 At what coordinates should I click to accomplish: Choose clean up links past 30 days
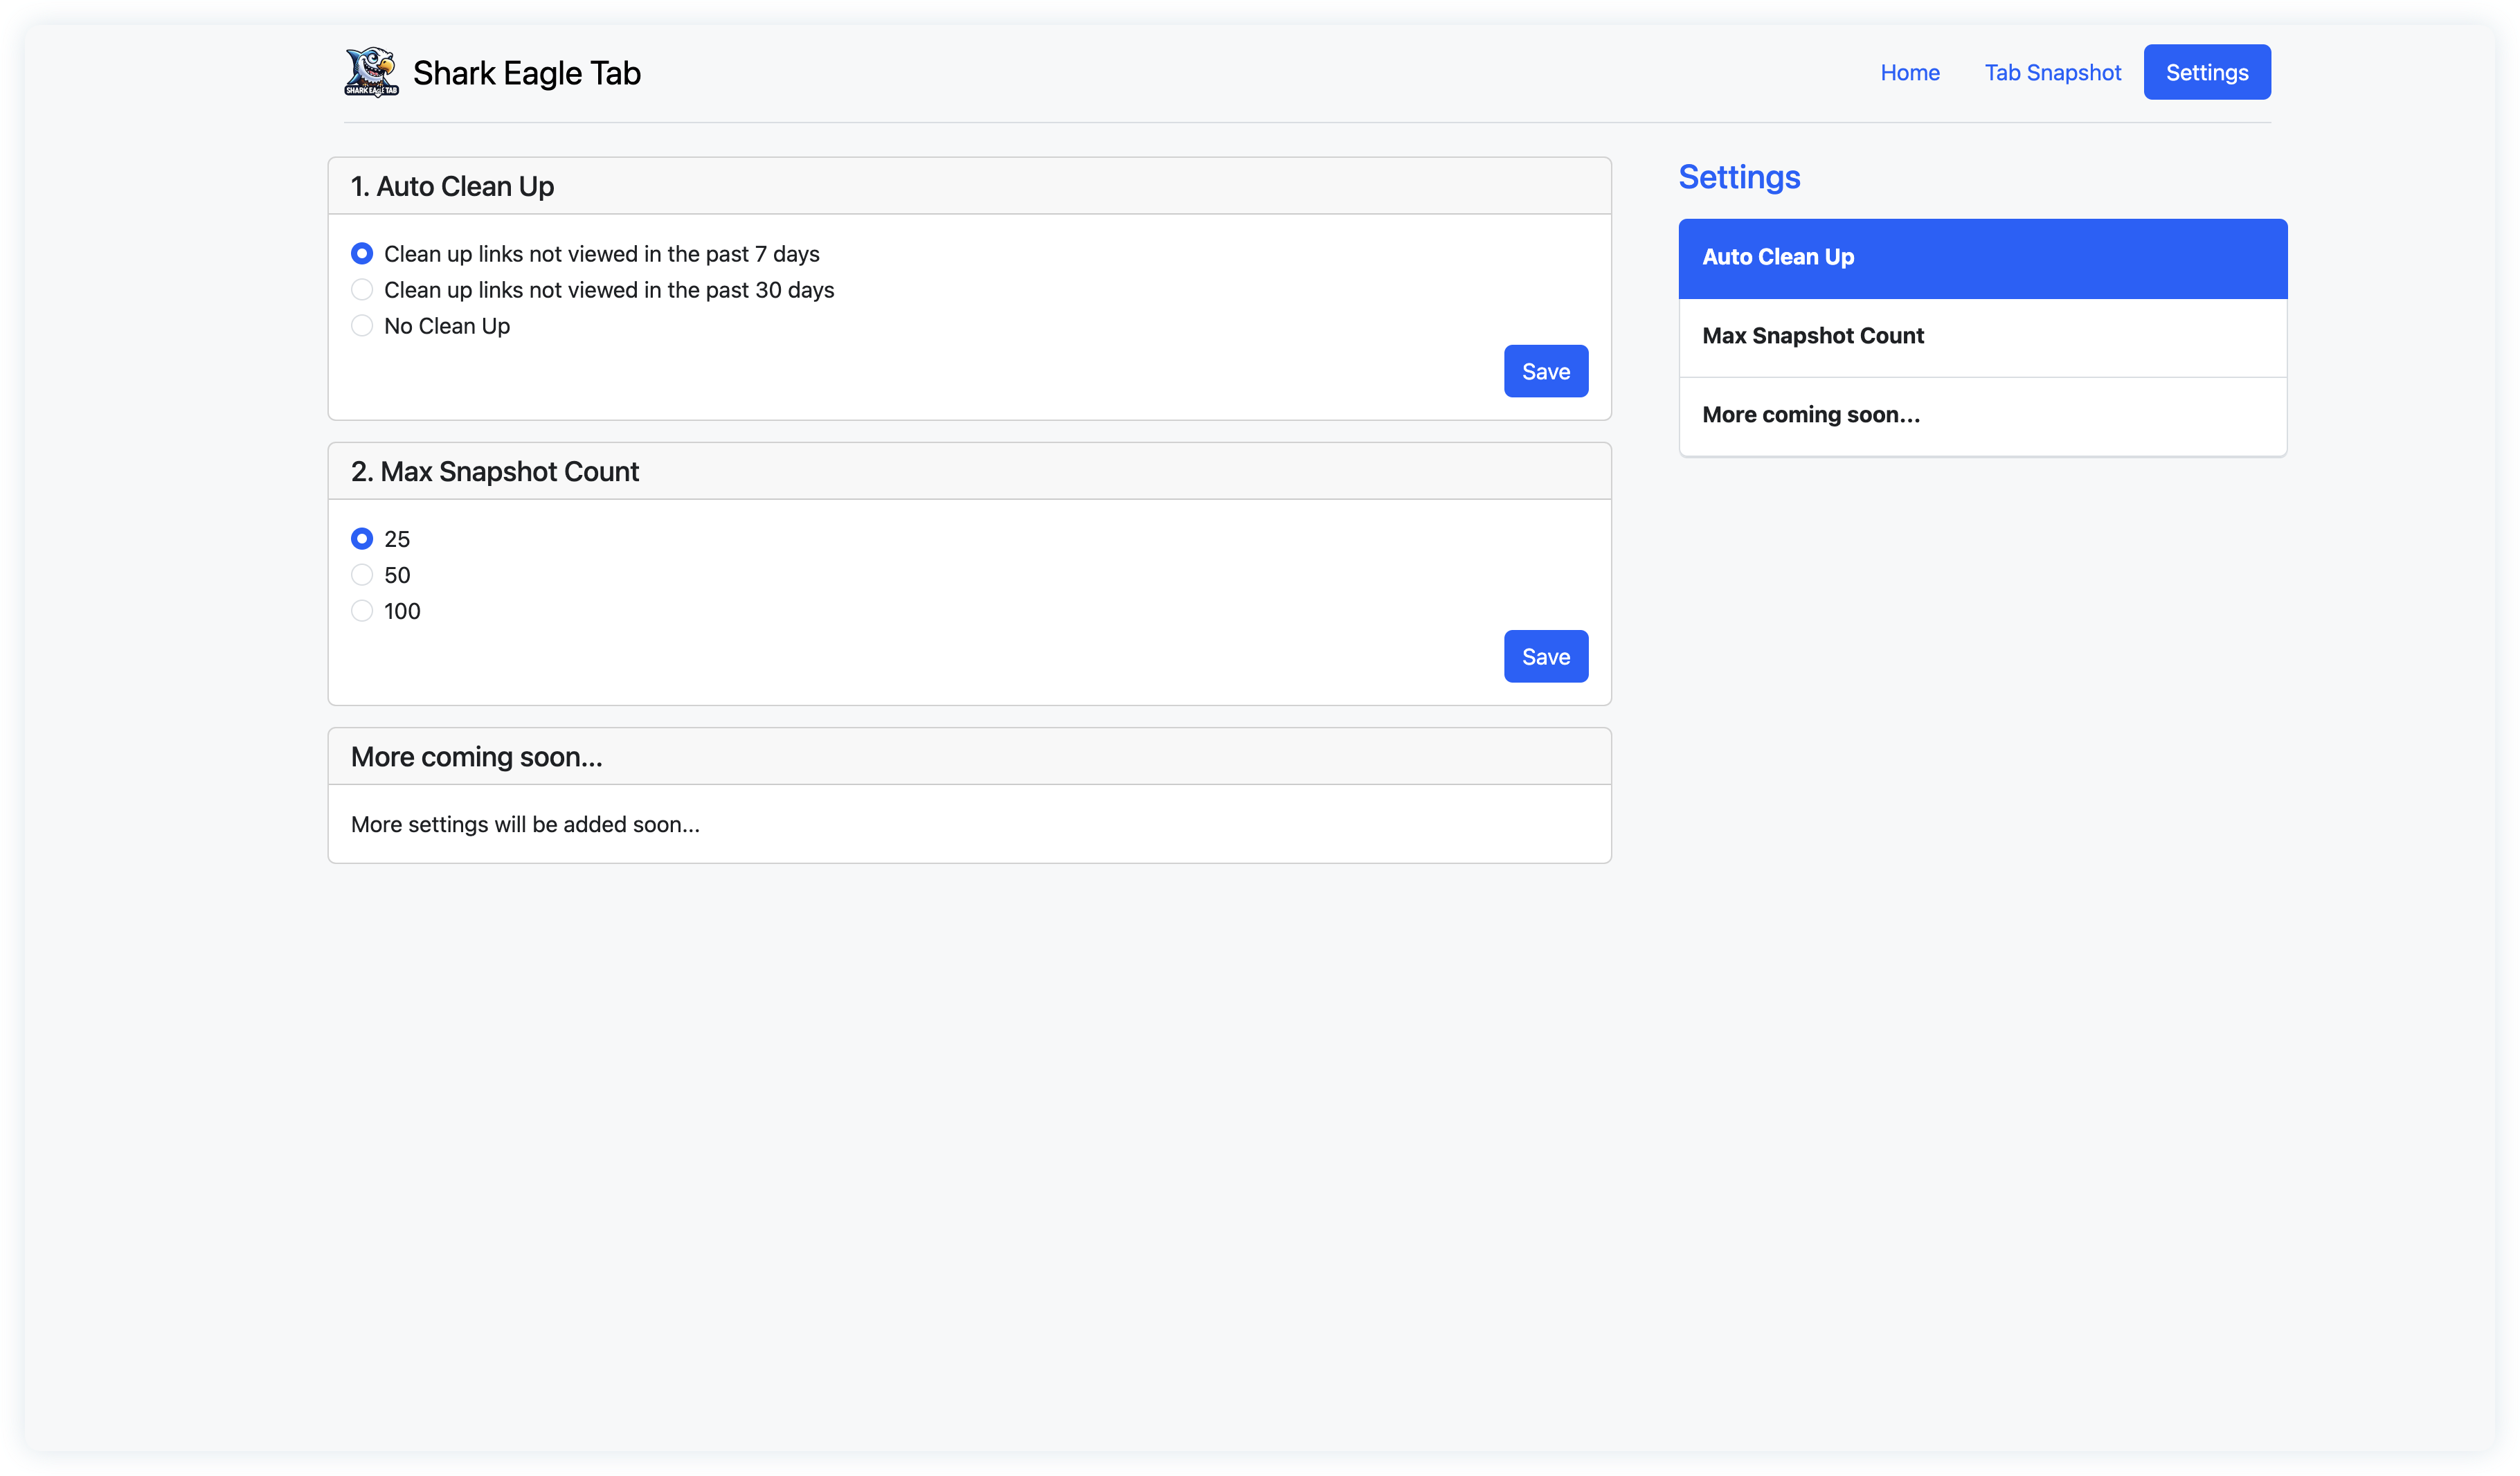click(x=362, y=290)
